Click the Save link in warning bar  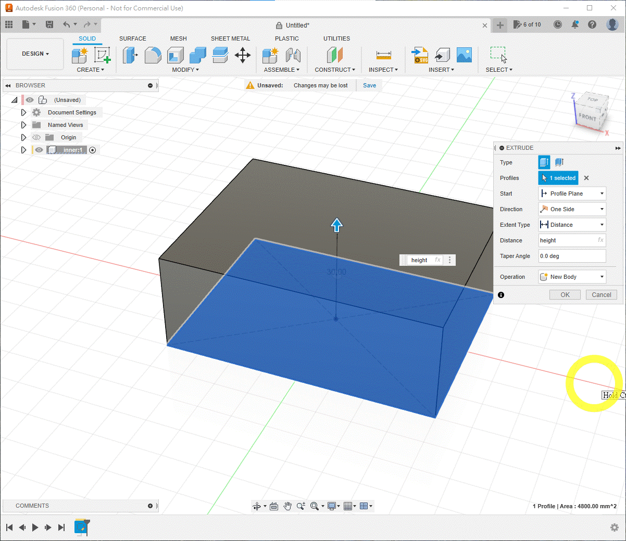369,85
